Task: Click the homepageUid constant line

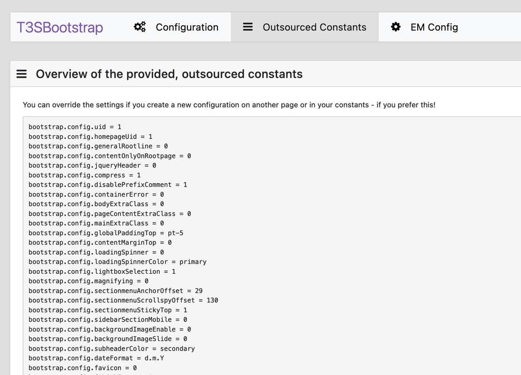Action: coord(90,136)
